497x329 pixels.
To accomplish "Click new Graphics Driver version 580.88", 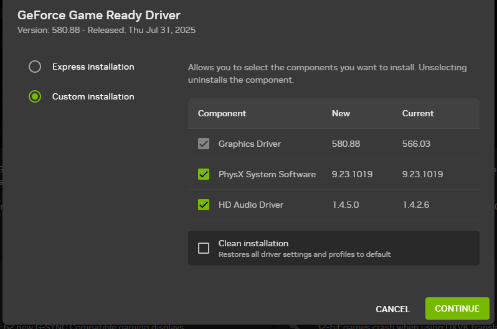I will click(x=346, y=144).
